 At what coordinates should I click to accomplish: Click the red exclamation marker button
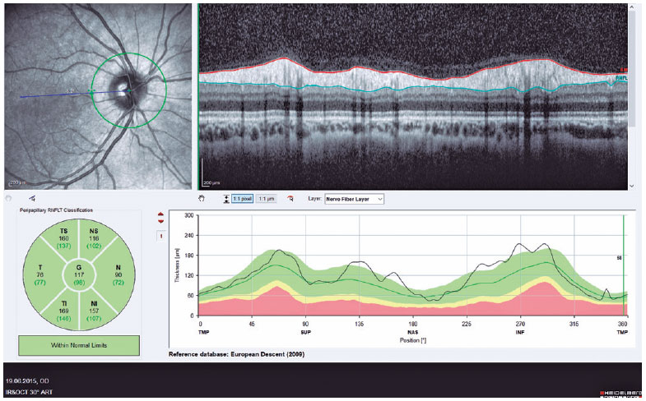(x=160, y=237)
